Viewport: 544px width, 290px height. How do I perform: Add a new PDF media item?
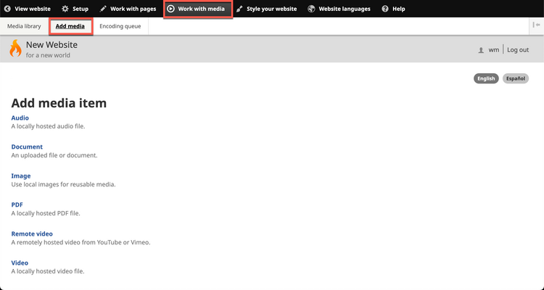click(17, 204)
